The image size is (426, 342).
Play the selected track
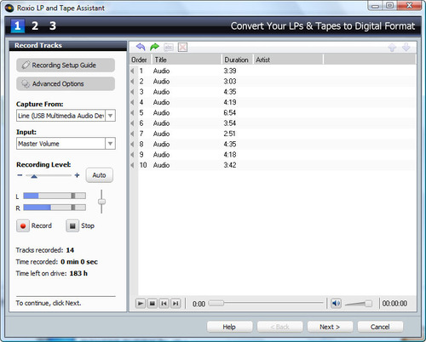coord(141,304)
